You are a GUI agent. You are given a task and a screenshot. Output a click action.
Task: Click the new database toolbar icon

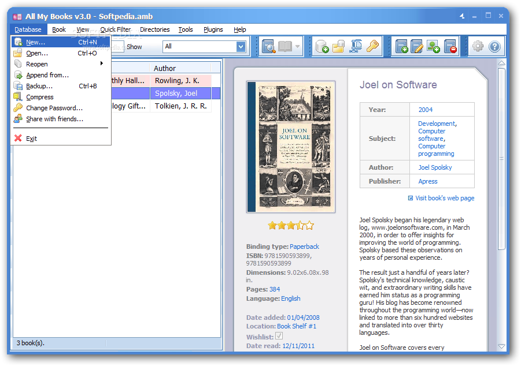click(322, 46)
